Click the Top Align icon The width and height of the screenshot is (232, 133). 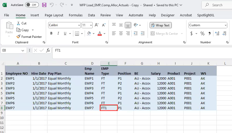click(x=114, y=25)
